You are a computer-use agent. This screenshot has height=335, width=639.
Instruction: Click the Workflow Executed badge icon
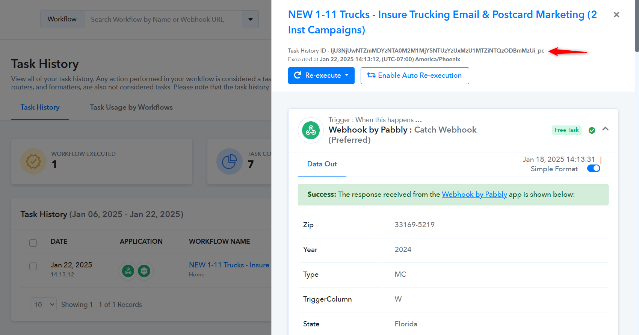pyautogui.click(x=33, y=161)
